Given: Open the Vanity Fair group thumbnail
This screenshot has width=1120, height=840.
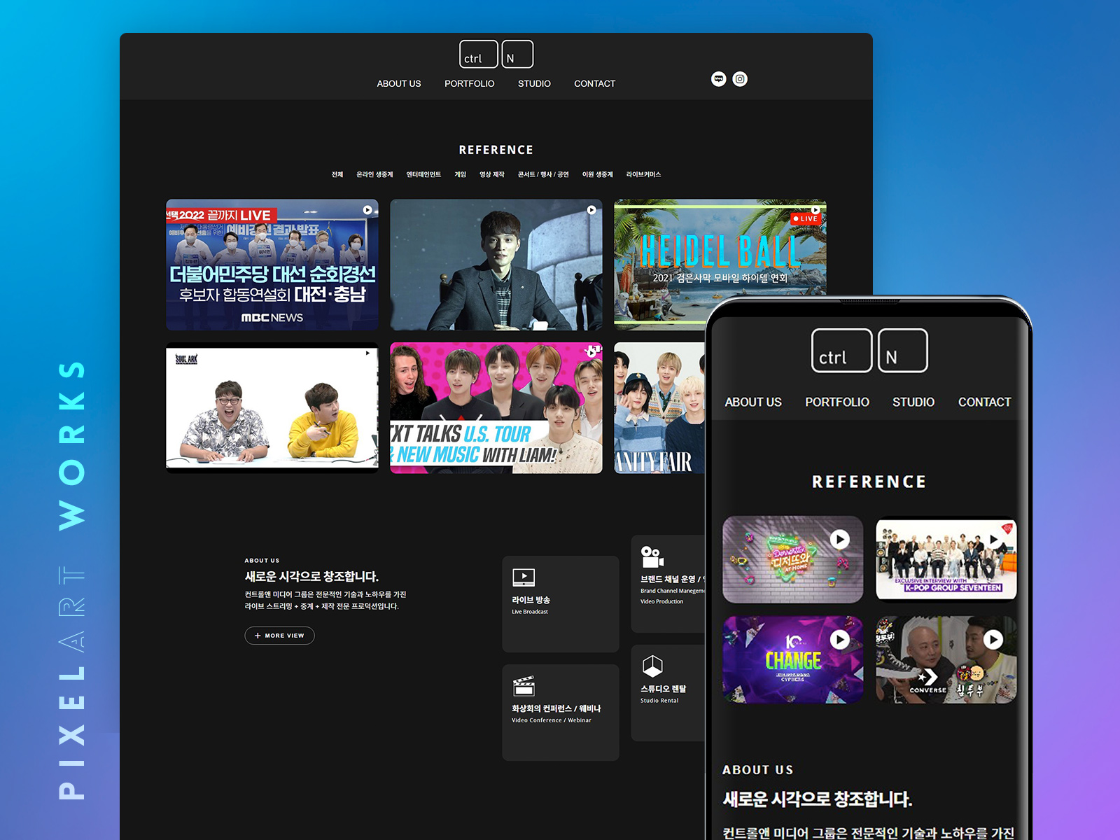Looking at the screenshot, I should [659, 408].
